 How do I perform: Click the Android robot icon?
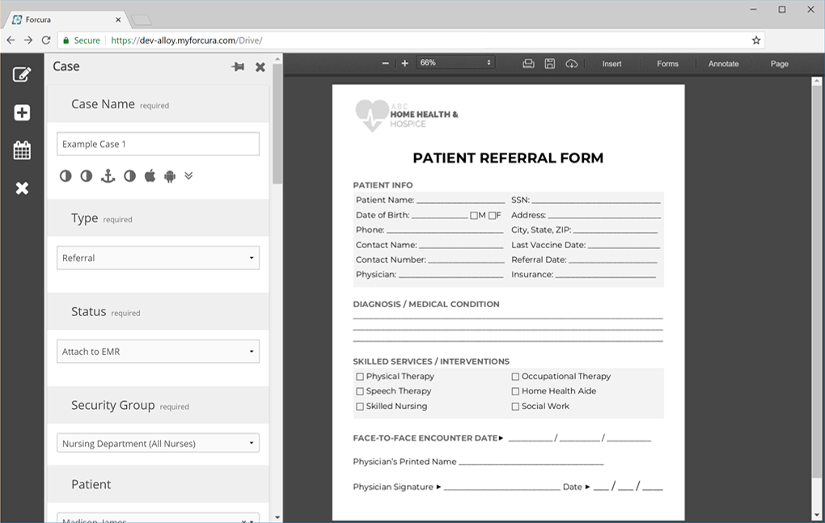169,176
